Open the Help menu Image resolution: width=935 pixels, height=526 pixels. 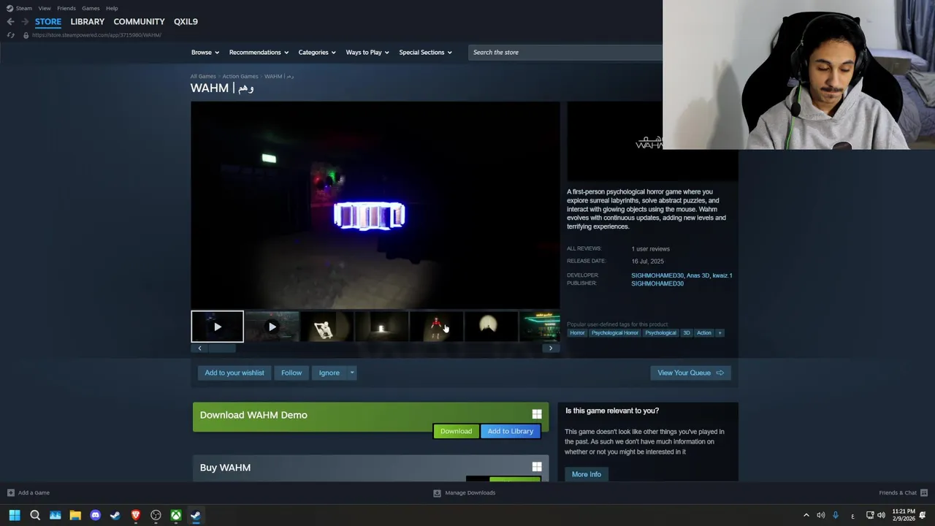point(112,8)
